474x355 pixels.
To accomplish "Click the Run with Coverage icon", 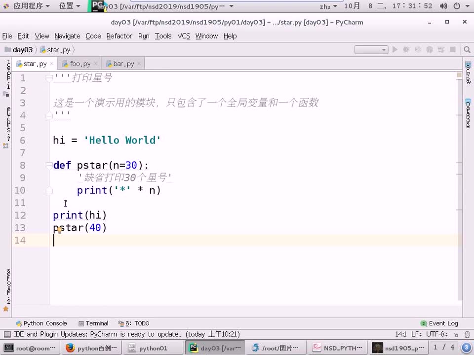I will [x=418, y=49].
